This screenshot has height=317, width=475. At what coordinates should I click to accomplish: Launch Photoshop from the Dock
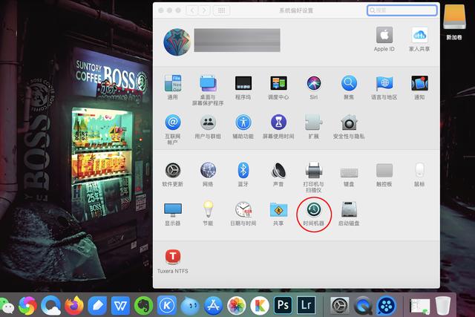(x=283, y=305)
